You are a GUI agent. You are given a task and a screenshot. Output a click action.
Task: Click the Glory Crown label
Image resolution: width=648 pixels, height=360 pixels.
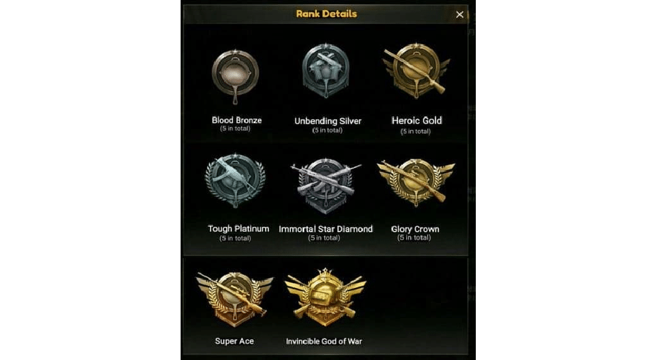tap(415, 229)
